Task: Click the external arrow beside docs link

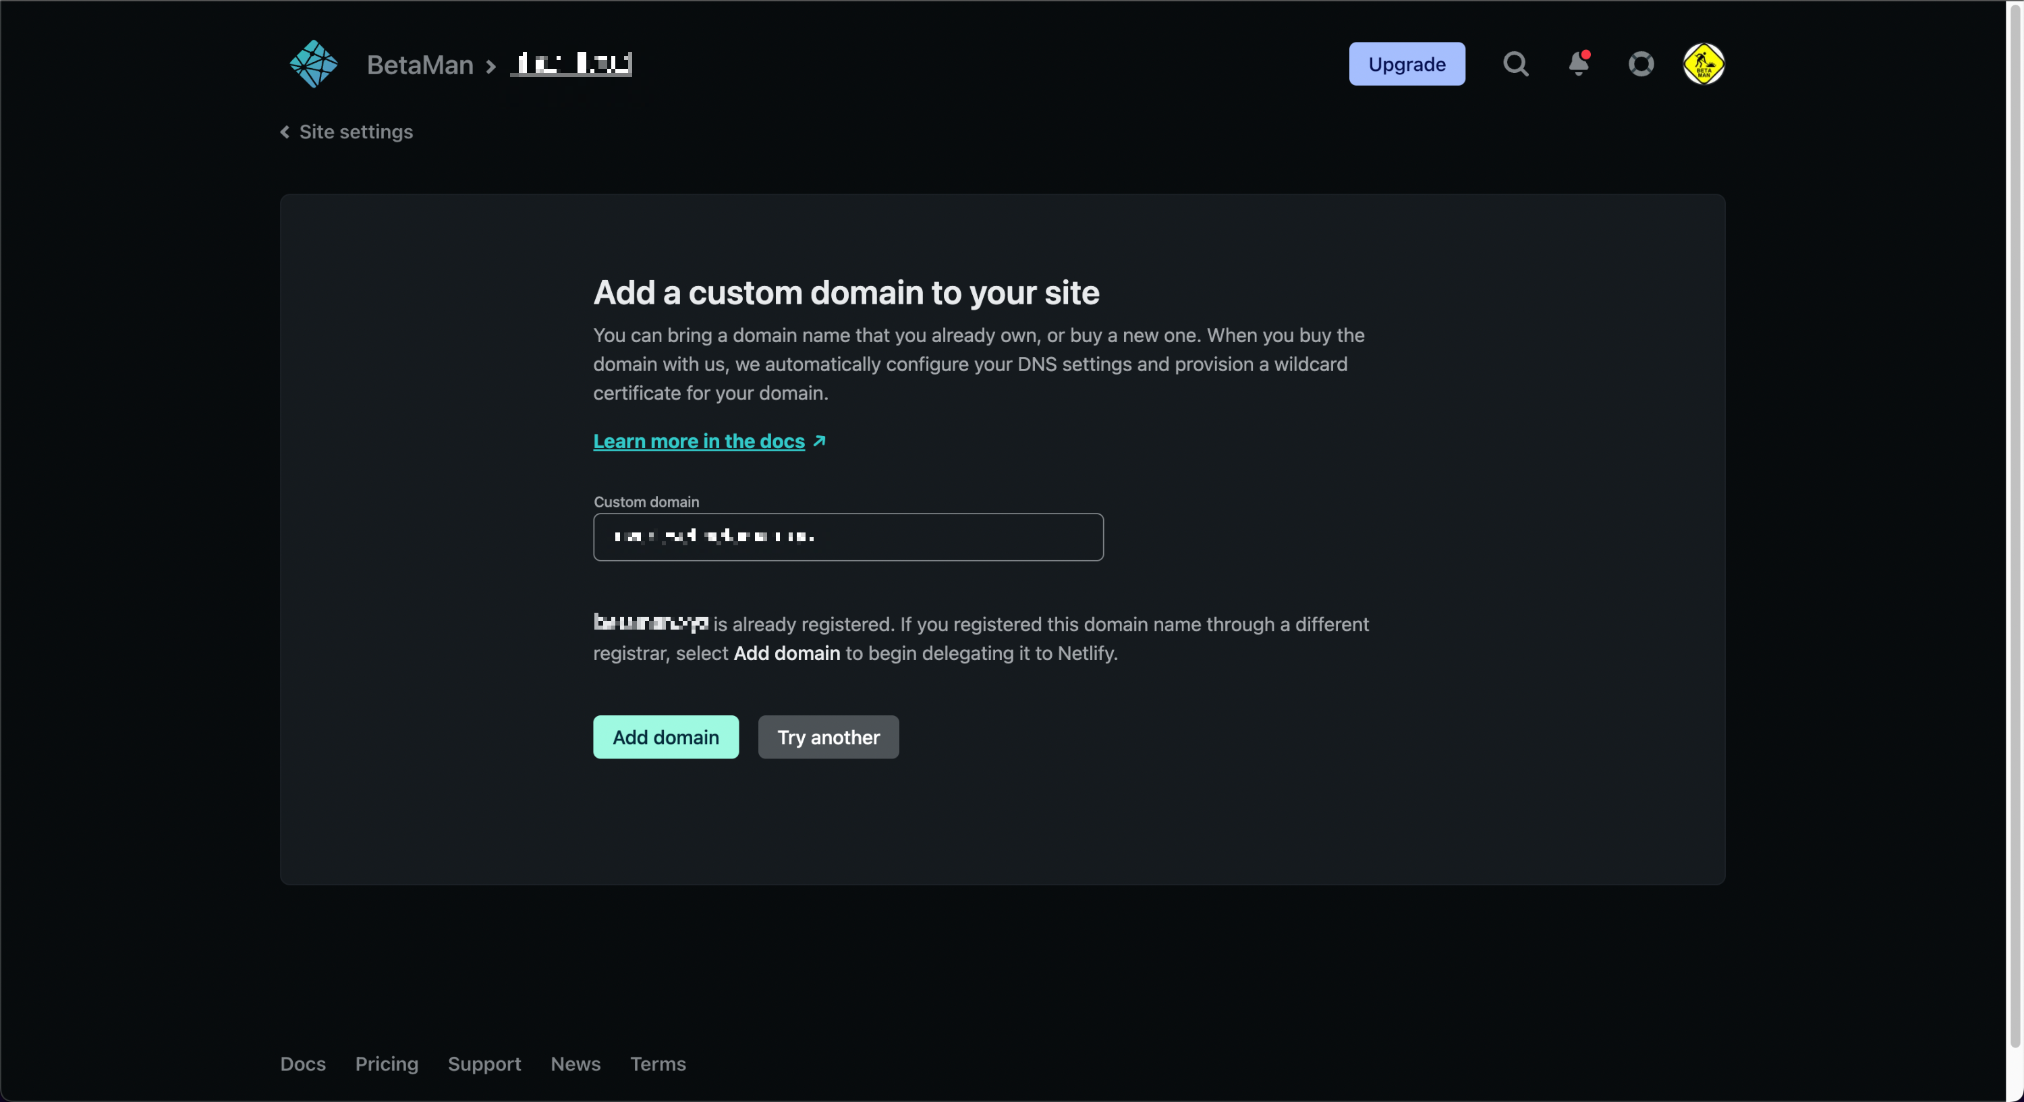Action: (820, 441)
